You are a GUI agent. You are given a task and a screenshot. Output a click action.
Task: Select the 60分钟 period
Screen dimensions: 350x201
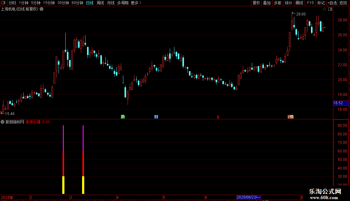point(77,3)
